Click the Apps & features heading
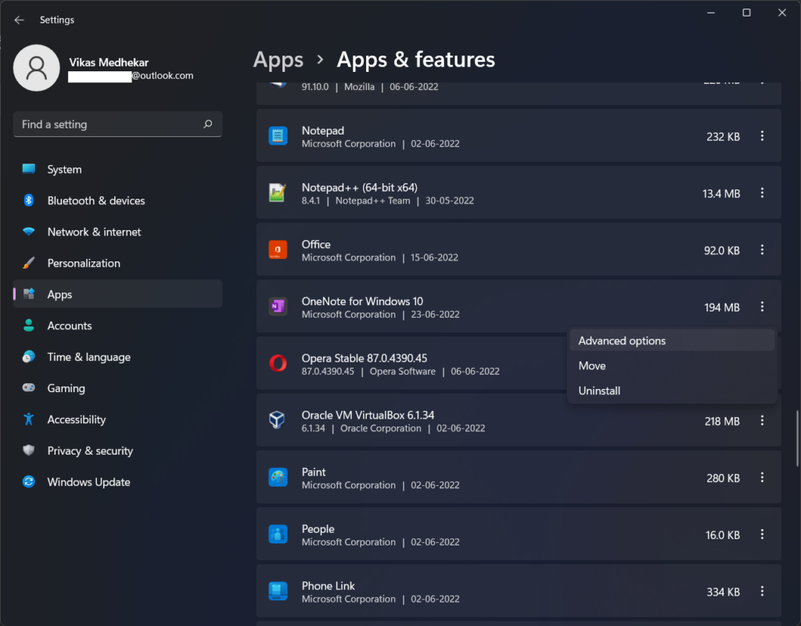801x626 pixels. [x=415, y=59]
